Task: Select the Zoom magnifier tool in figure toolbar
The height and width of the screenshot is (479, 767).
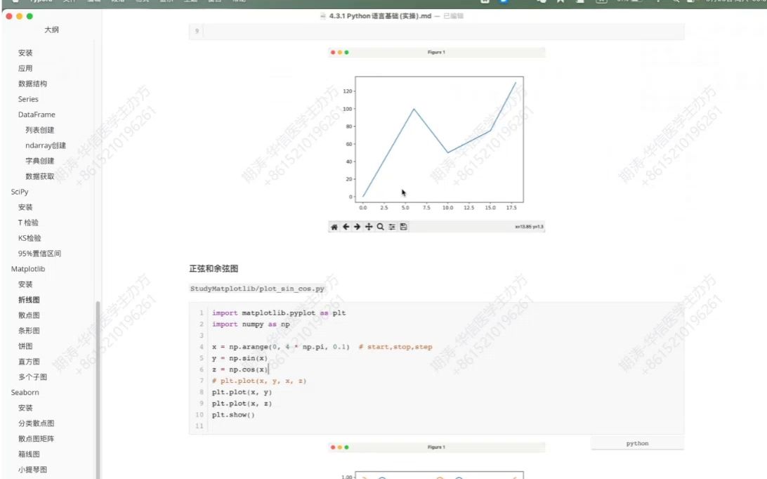Action: tap(379, 226)
